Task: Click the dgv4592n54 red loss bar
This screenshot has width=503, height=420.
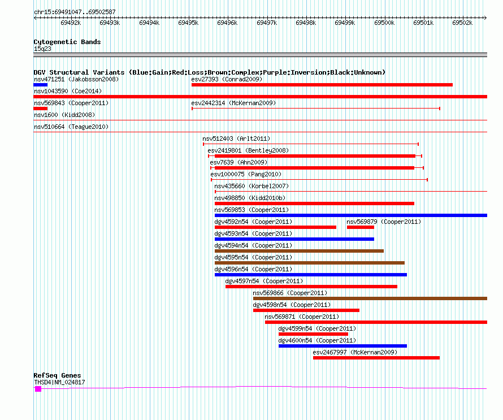Action: (x=275, y=227)
